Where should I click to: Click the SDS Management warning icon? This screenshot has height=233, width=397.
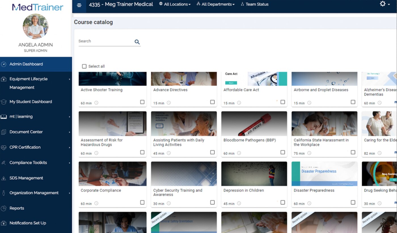4,178
